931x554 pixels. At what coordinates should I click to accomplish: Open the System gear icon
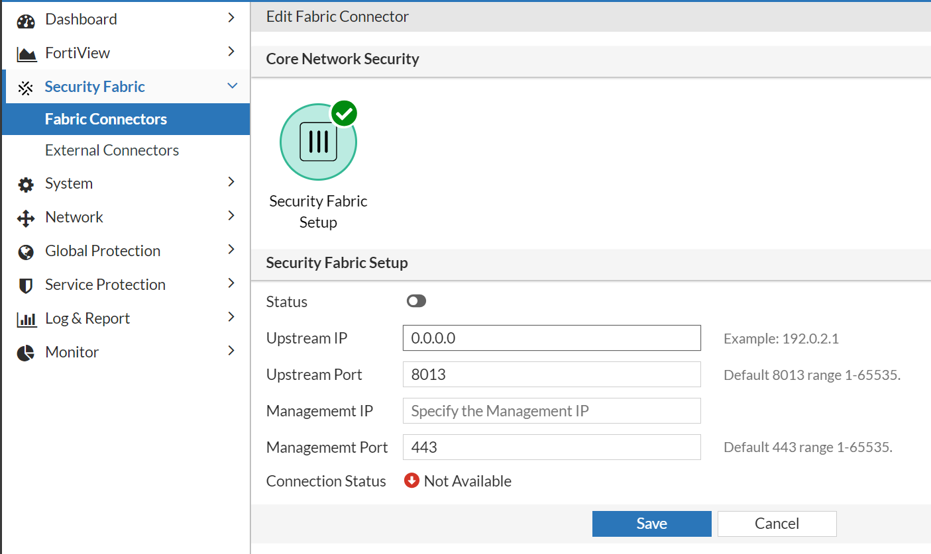click(25, 183)
